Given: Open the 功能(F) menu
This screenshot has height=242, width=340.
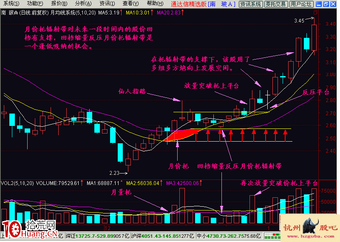Looking at the screenshot, I should (x=35, y=3).
